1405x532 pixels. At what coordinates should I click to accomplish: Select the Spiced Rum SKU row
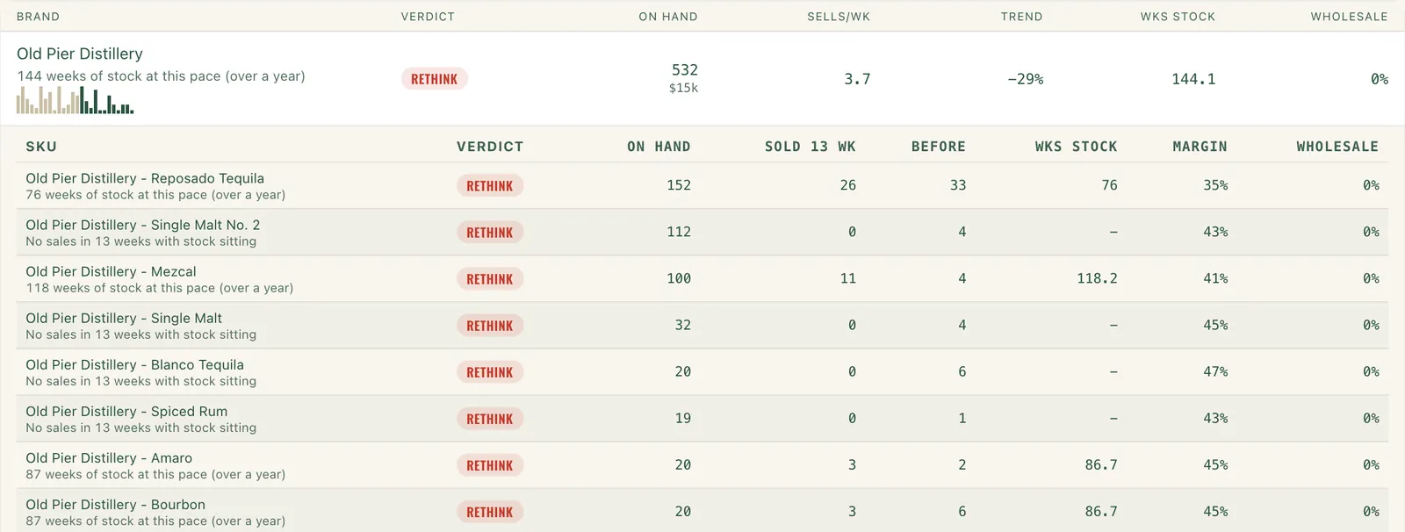pyautogui.click(x=702, y=418)
